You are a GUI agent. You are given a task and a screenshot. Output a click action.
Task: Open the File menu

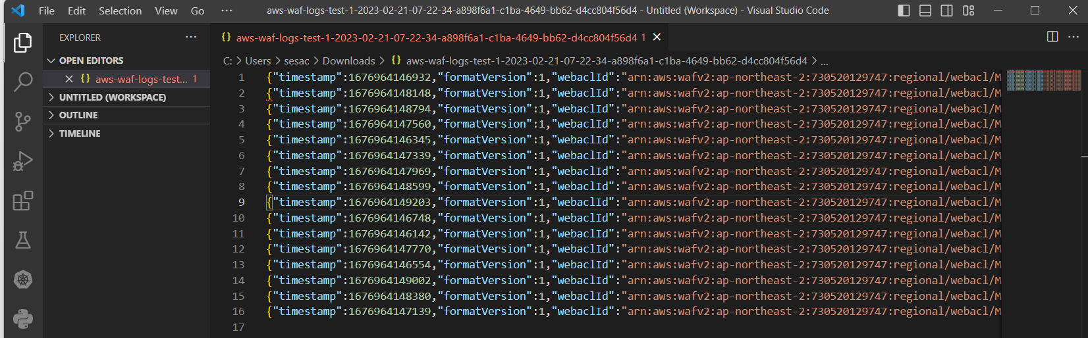[x=47, y=11]
